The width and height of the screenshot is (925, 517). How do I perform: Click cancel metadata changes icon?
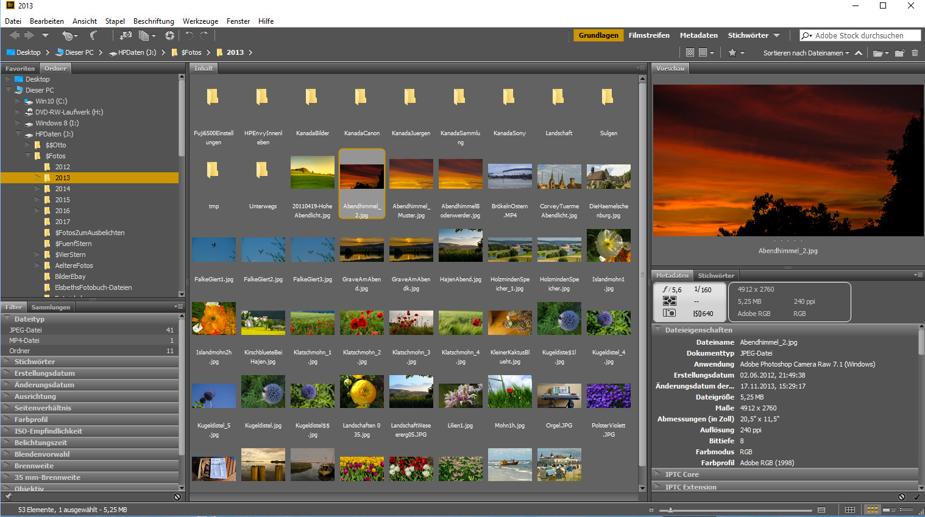902,497
